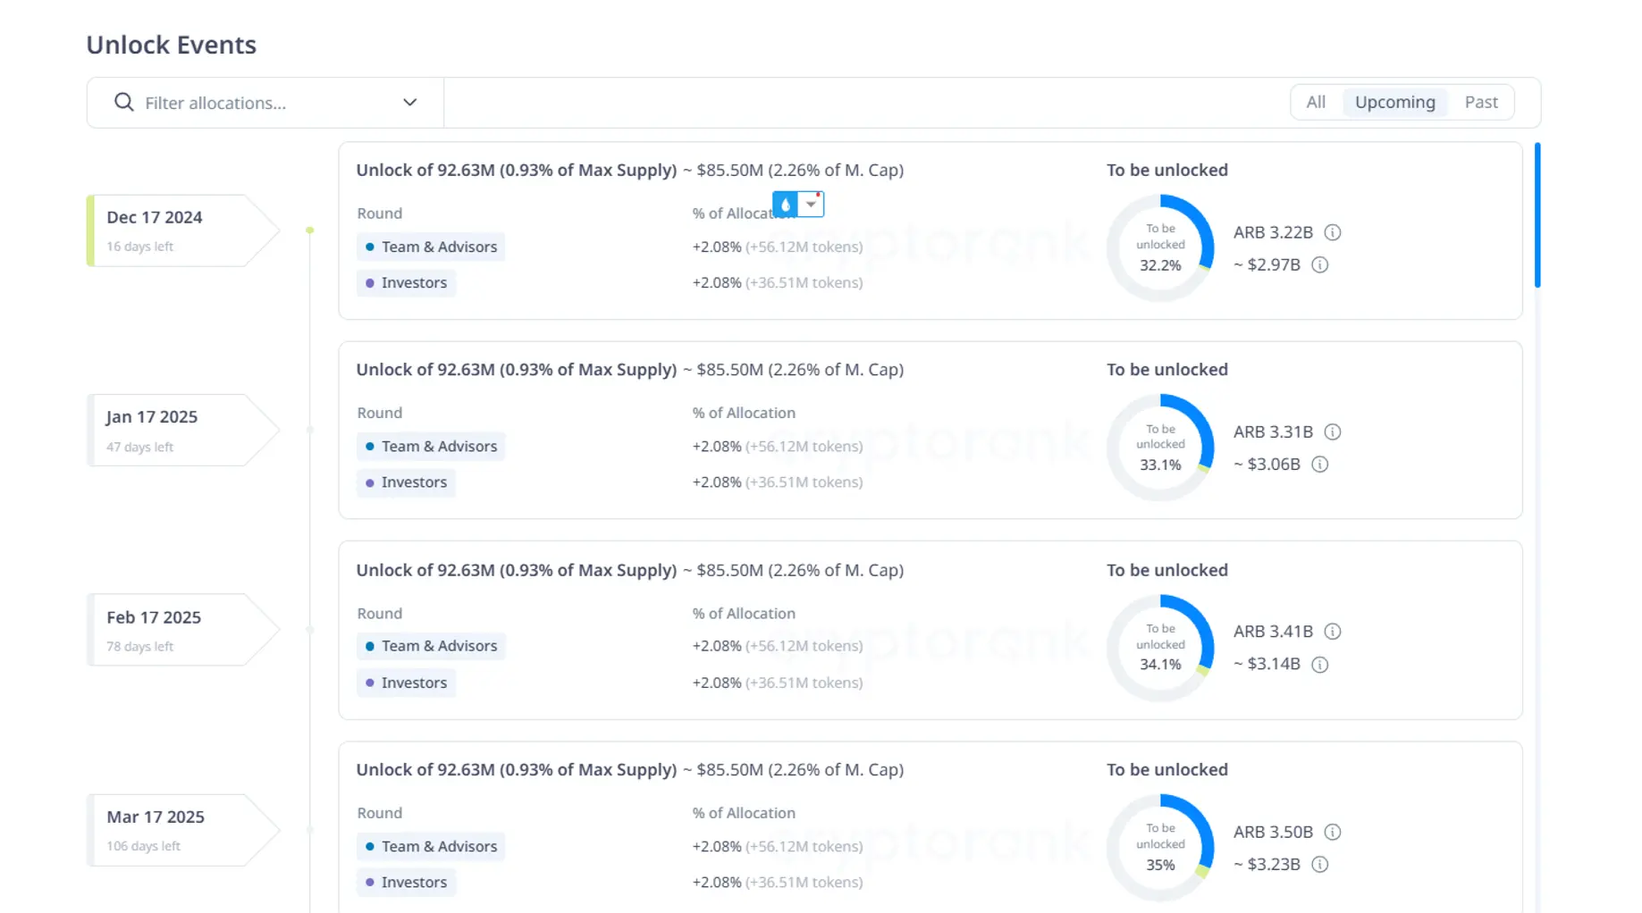The image size is (1642, 913).
Task: Open the small dropdown arrow beside drop icon
Action: (x=811, y=205)
